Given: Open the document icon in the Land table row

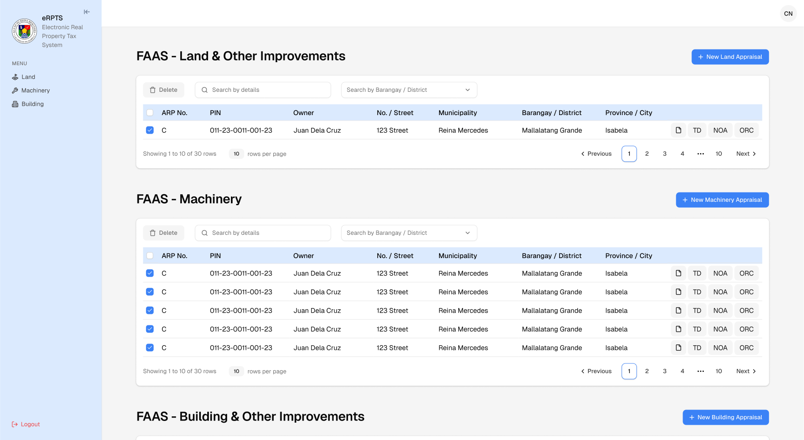Looking at the screenshot, I should click(x=678, y=130).
